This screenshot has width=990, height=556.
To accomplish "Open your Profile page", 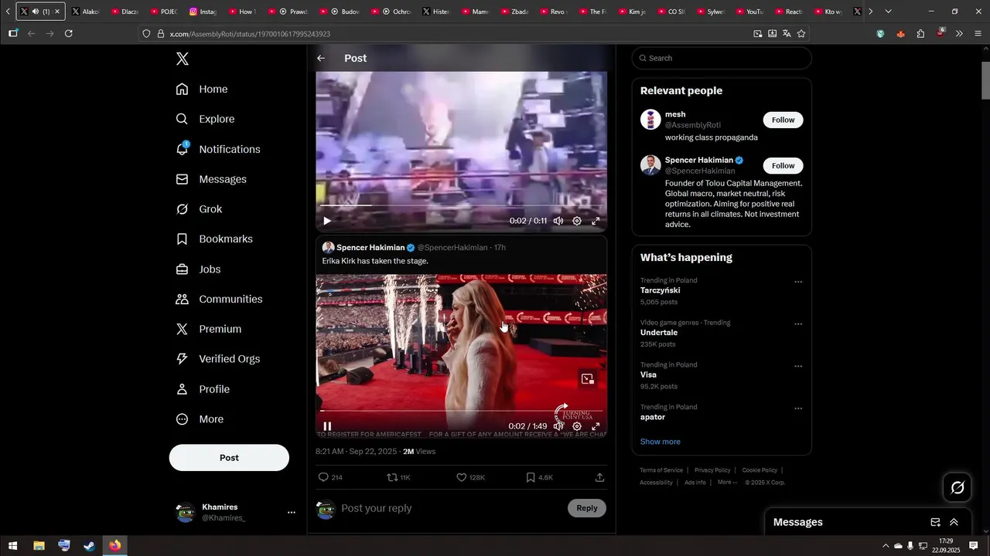I will pyautogui.click(x=203, y=389).
